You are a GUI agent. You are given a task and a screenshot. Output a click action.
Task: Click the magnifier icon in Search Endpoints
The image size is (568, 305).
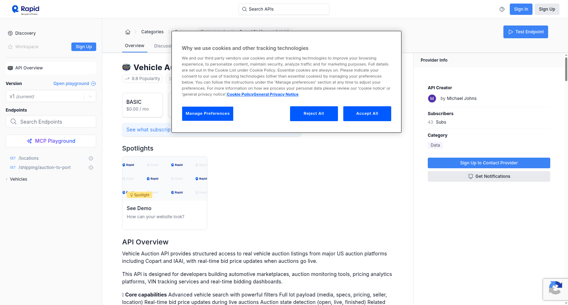13,122
